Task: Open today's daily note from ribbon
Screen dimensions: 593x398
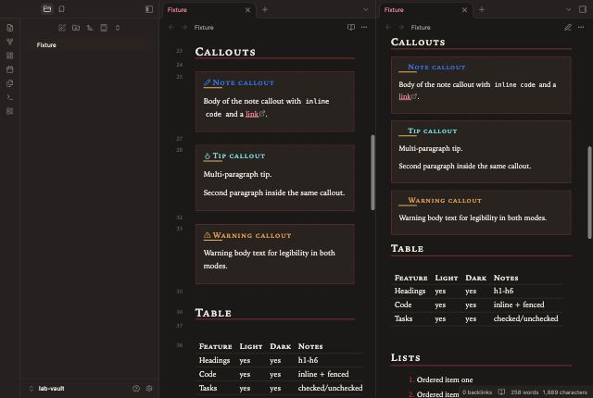Action: click(x=10, y=69)
